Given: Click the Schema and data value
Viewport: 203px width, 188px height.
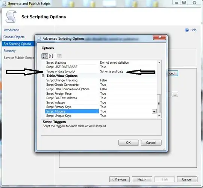Looking at the screenshot, I should [112, 72].
